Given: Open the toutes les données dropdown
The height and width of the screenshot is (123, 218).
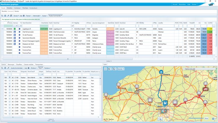Looking at the screenshot, I should coord(17,68).
